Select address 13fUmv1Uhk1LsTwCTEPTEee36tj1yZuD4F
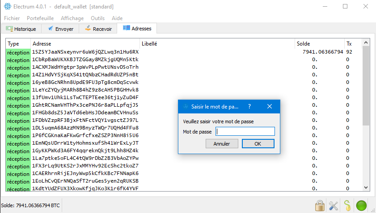This screenshot has height=213, width=376. pos(85,97)
